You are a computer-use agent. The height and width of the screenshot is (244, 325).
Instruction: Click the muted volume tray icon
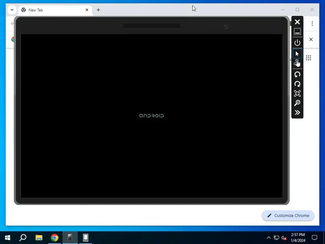click(284, 238)
